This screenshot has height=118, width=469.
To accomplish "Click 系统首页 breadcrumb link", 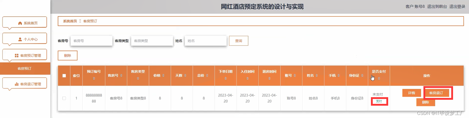I will tap(70, 21).
